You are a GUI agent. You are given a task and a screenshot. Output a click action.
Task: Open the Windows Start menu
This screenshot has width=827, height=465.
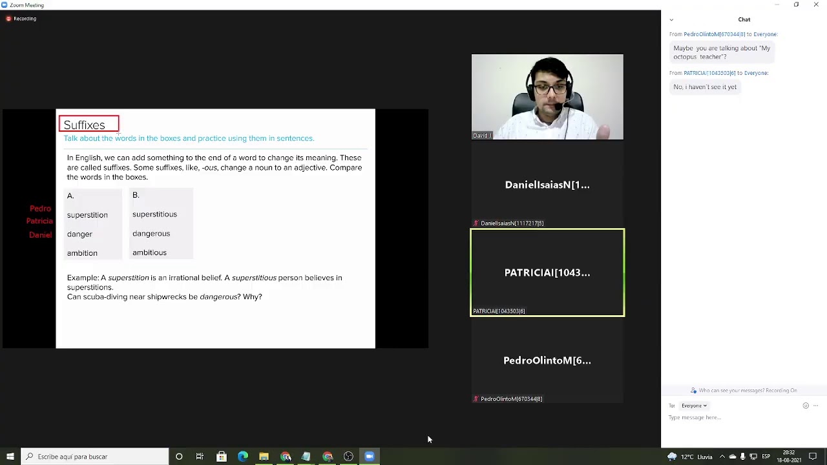pos(10,457)
